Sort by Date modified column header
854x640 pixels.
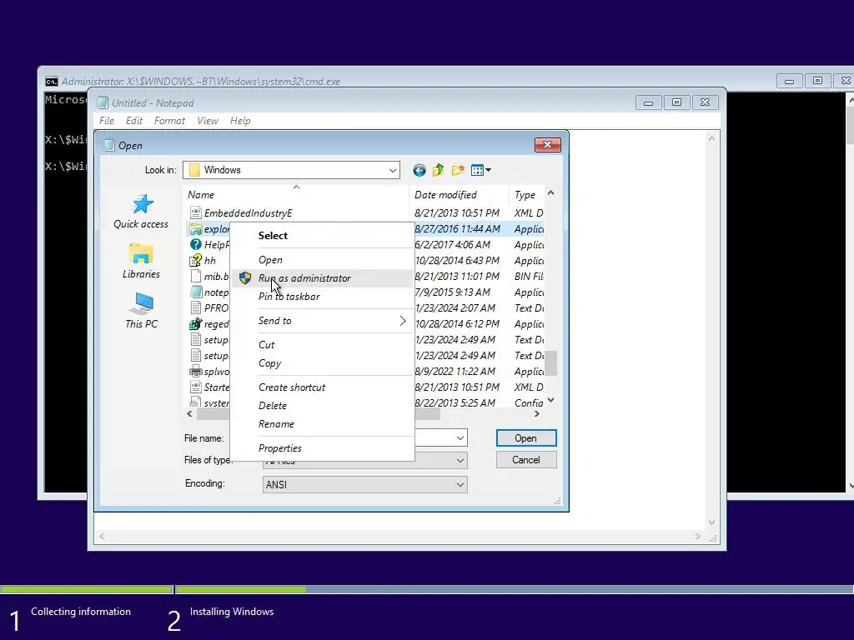point(459,195)
